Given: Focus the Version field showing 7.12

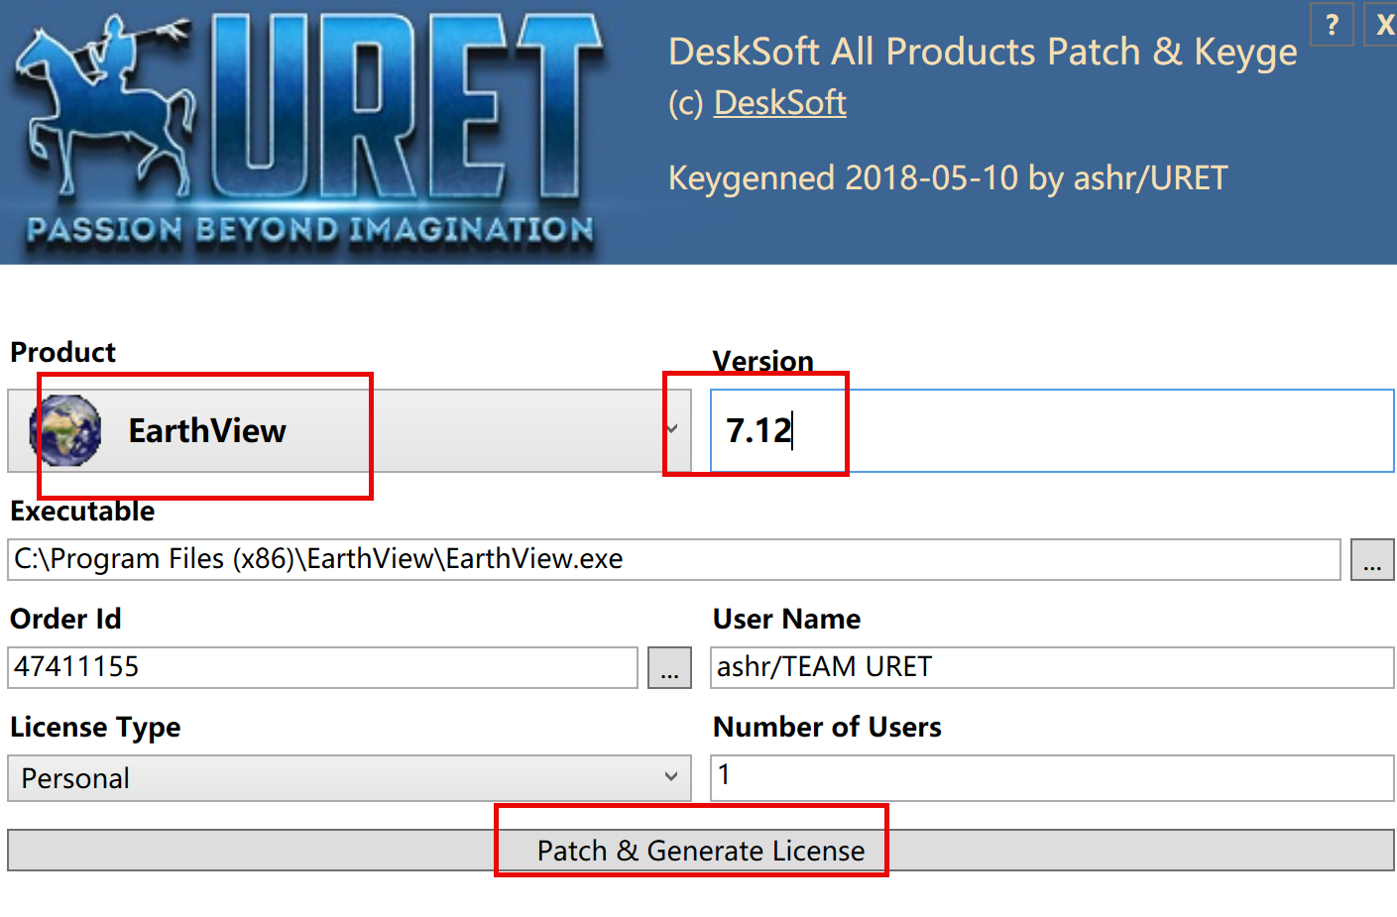Looking at the screenshot, I should (1051, 430).
